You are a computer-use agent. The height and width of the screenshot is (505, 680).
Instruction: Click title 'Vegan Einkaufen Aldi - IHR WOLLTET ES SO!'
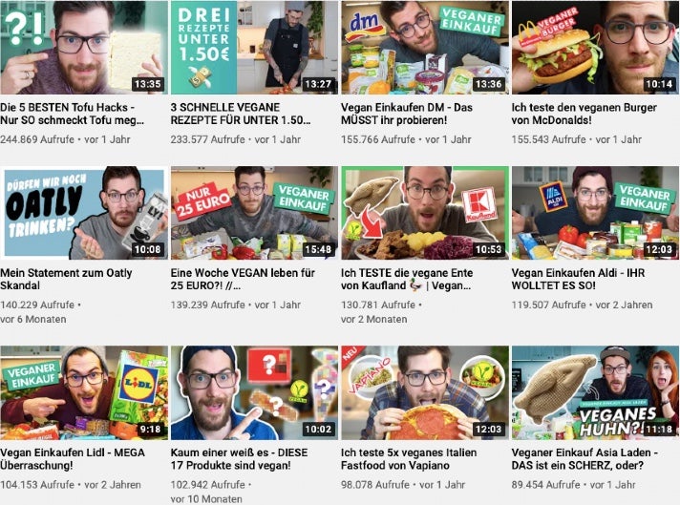click(578, 279)
